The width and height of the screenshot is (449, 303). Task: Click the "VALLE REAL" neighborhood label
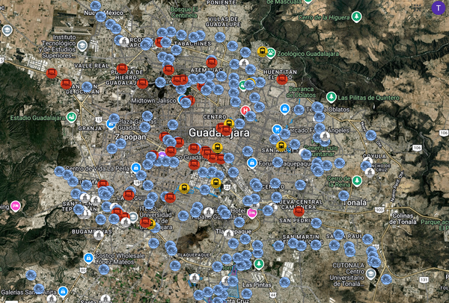coord(91,66)
